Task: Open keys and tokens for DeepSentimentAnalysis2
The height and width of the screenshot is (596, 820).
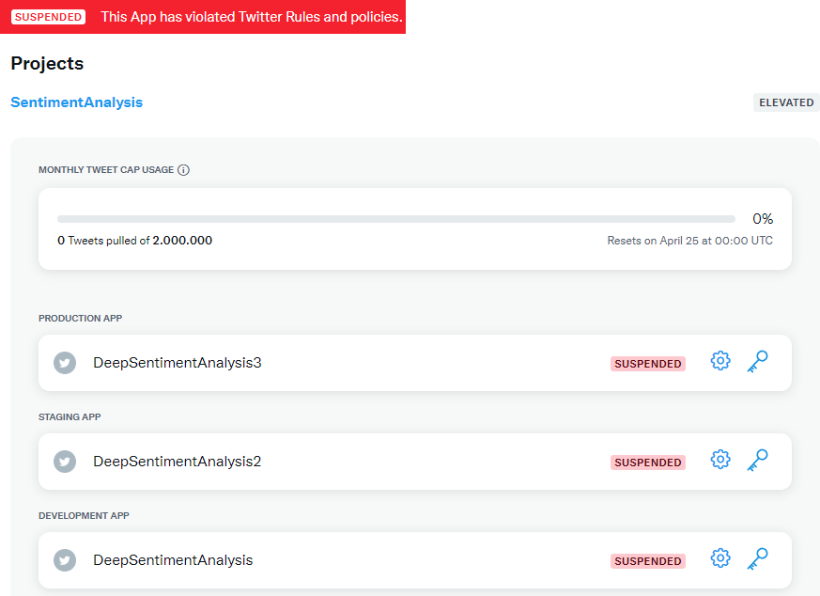Action: point(757,461)
